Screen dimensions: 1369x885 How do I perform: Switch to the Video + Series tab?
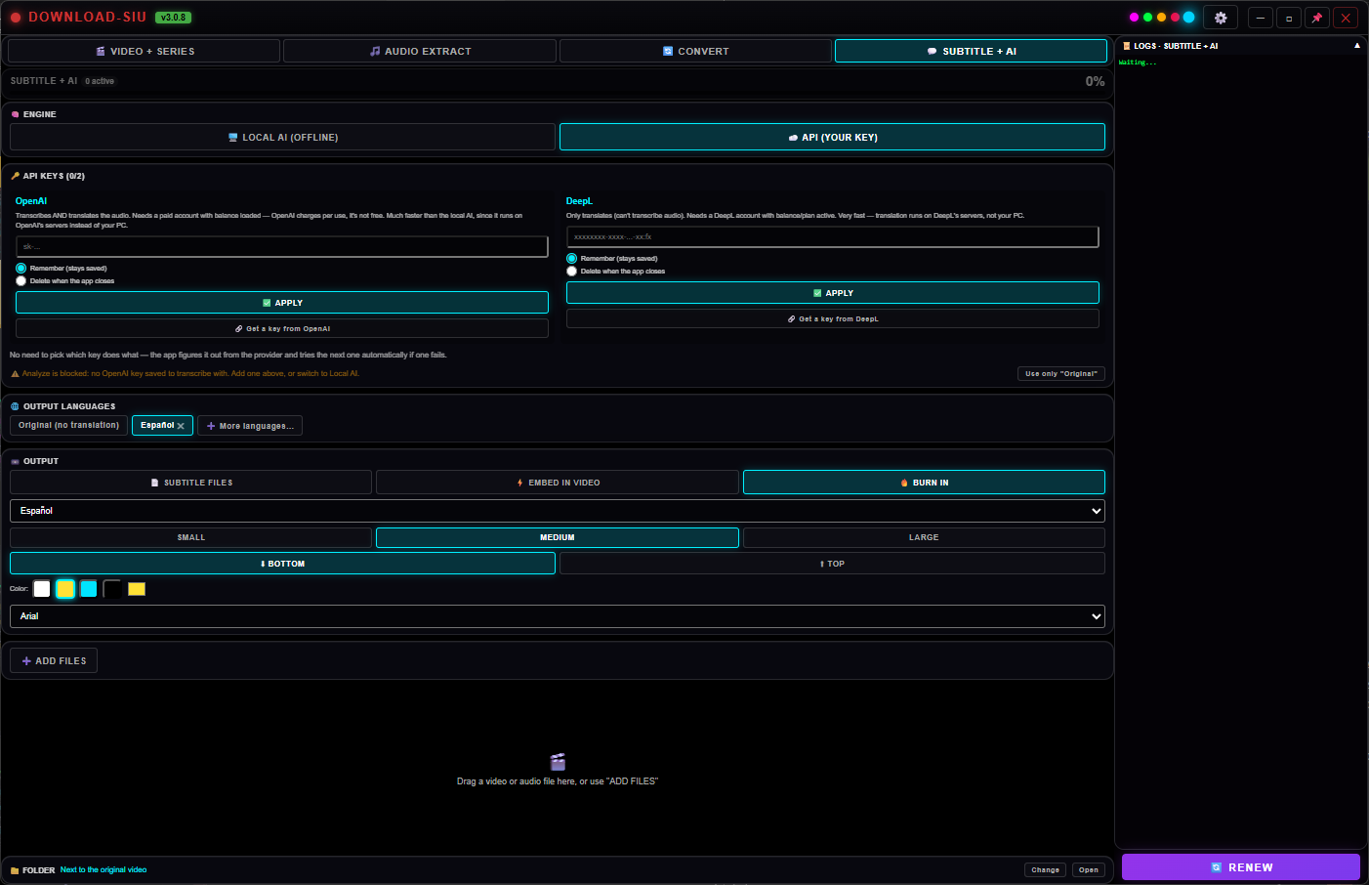145,51
